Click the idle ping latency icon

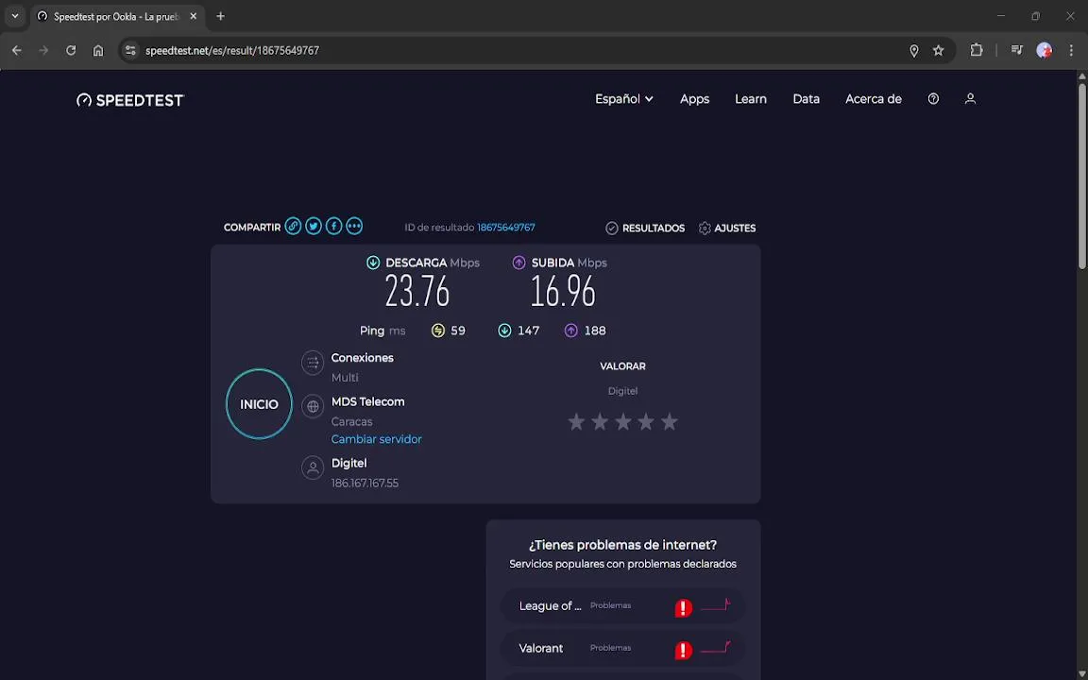pos(438,331)
